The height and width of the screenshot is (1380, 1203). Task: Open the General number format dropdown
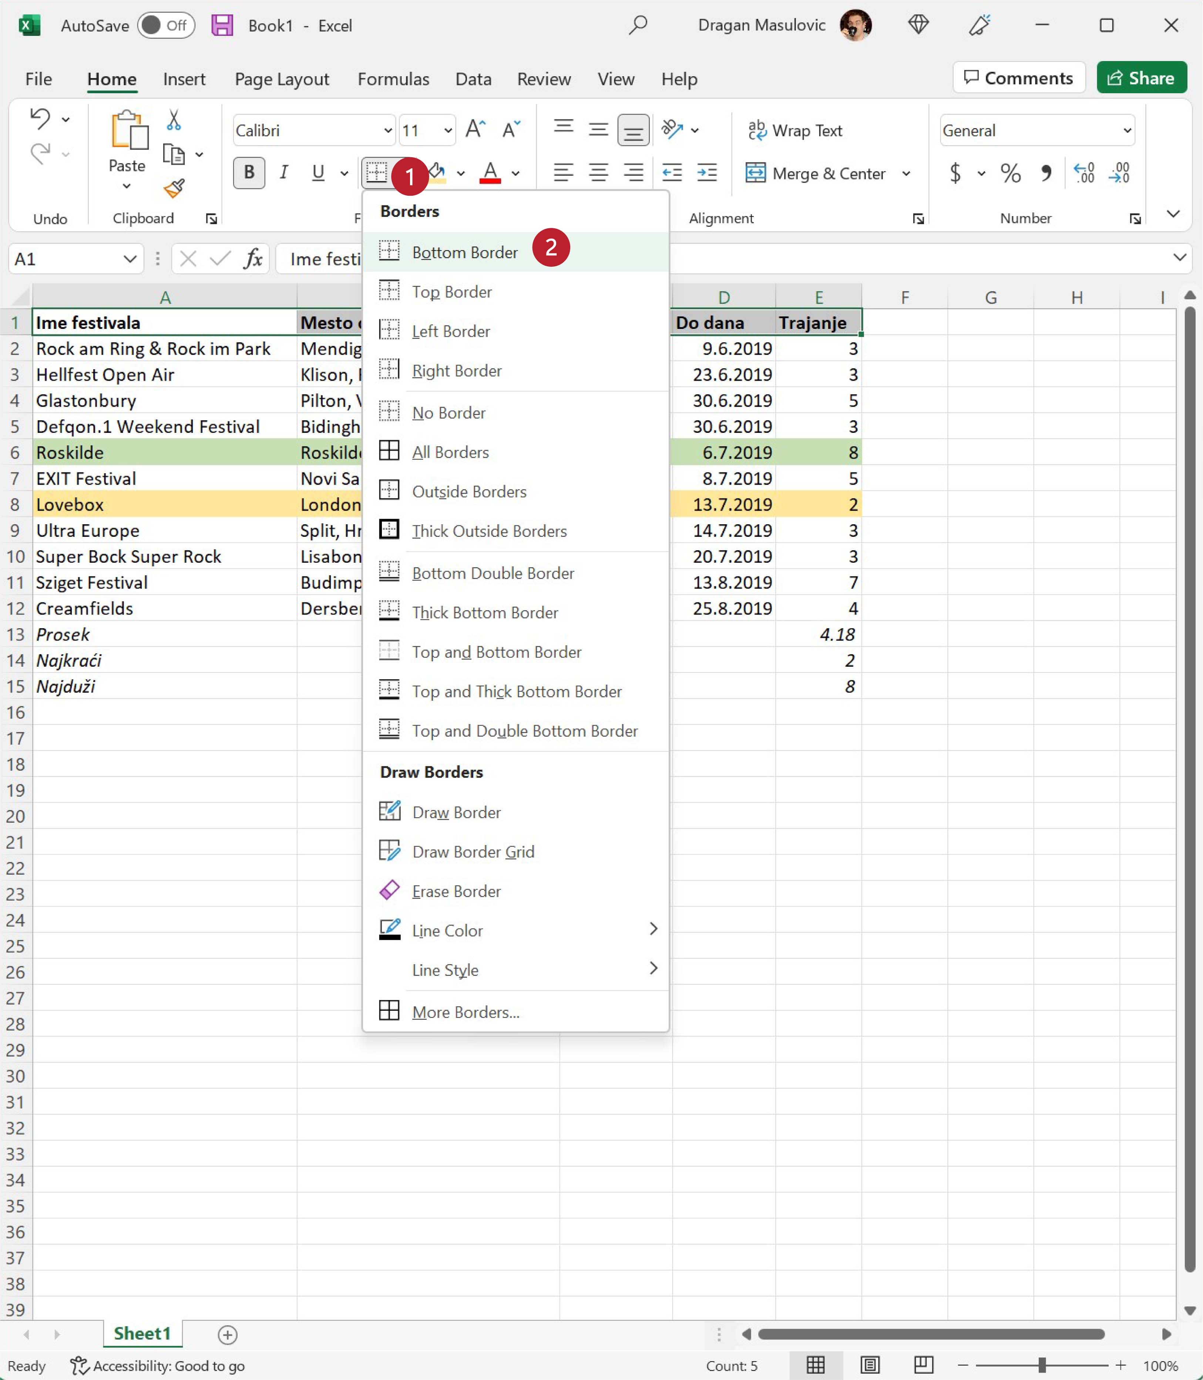coord(1127,130)
